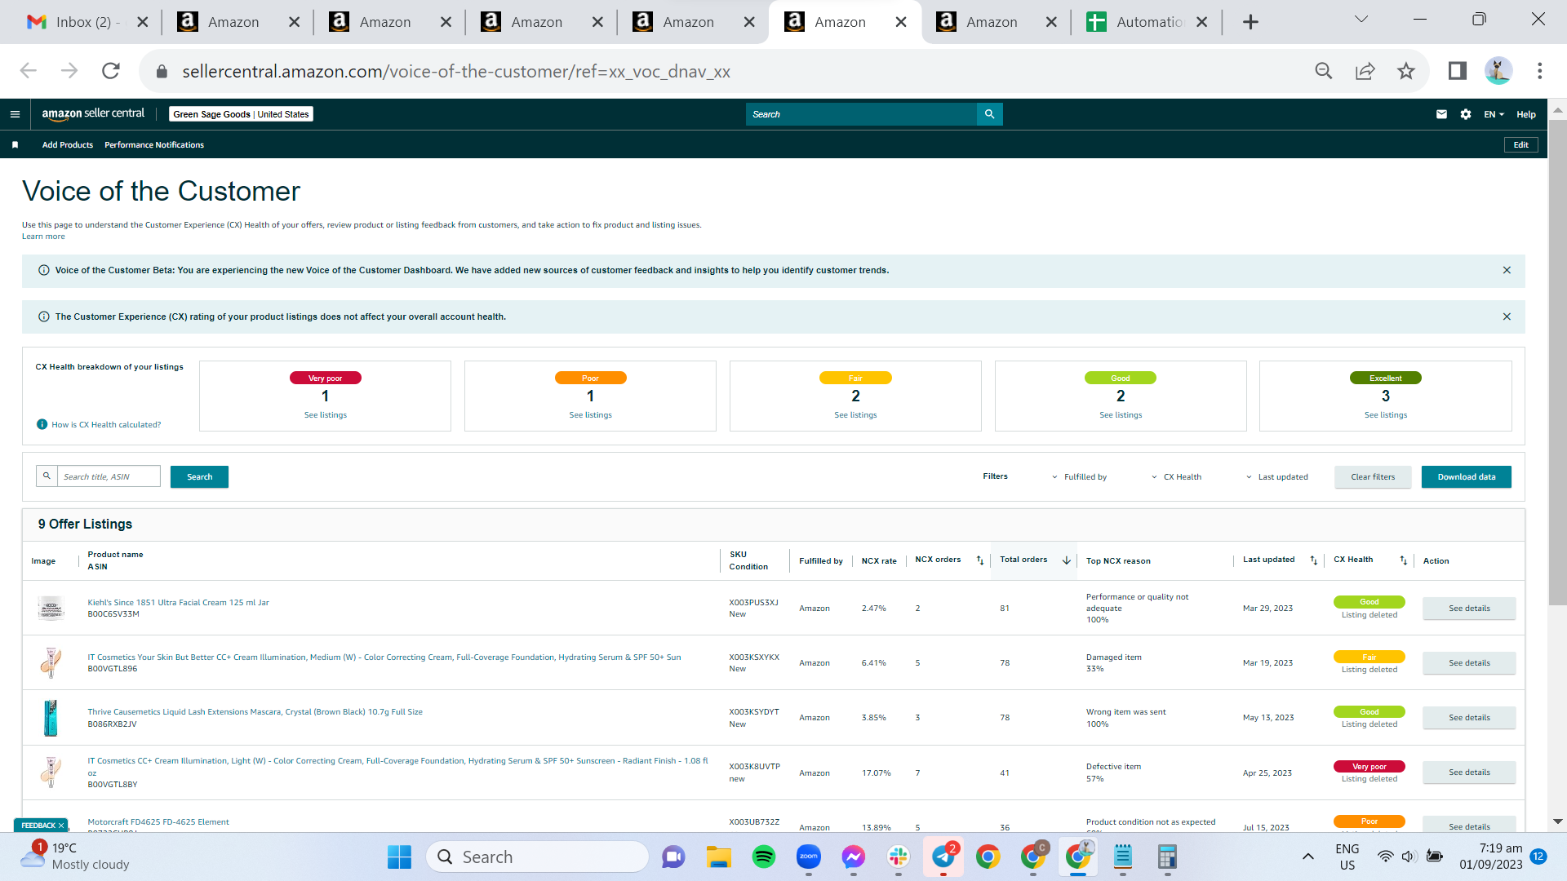Screen dimensions: 1567x881
Task: Expand the Last updated filter dropdown
Action: (1277, 477)
